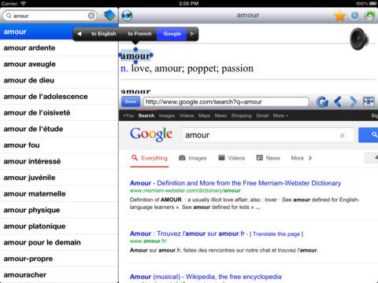The width and height of the screenshot is (378, 283).
Task: Open the history clock icon
Action: tap(354, 16)
